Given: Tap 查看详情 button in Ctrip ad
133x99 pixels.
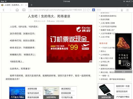Looking at the screenshot, I should (x=85, y=49).
